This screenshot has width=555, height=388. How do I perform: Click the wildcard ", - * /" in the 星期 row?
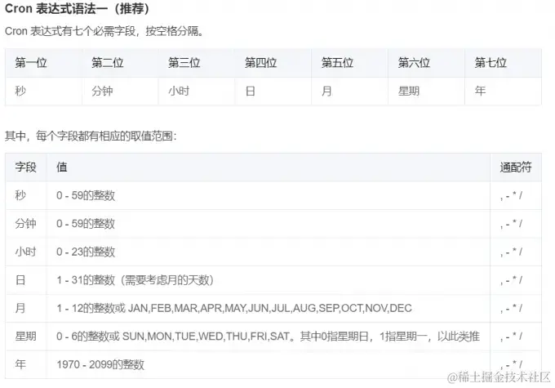[x=511, y=336]
